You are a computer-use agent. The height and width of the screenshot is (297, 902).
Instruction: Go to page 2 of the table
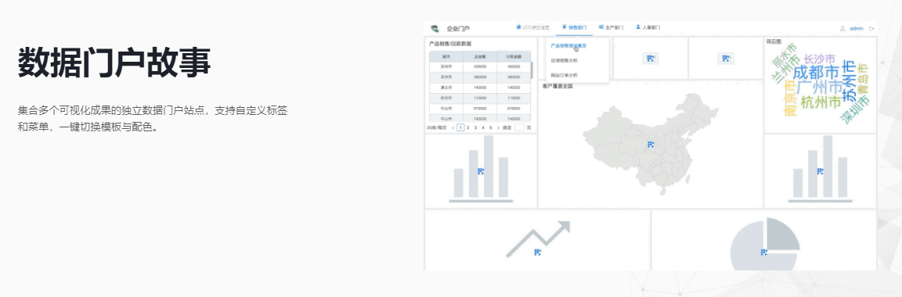coord(467,127)
